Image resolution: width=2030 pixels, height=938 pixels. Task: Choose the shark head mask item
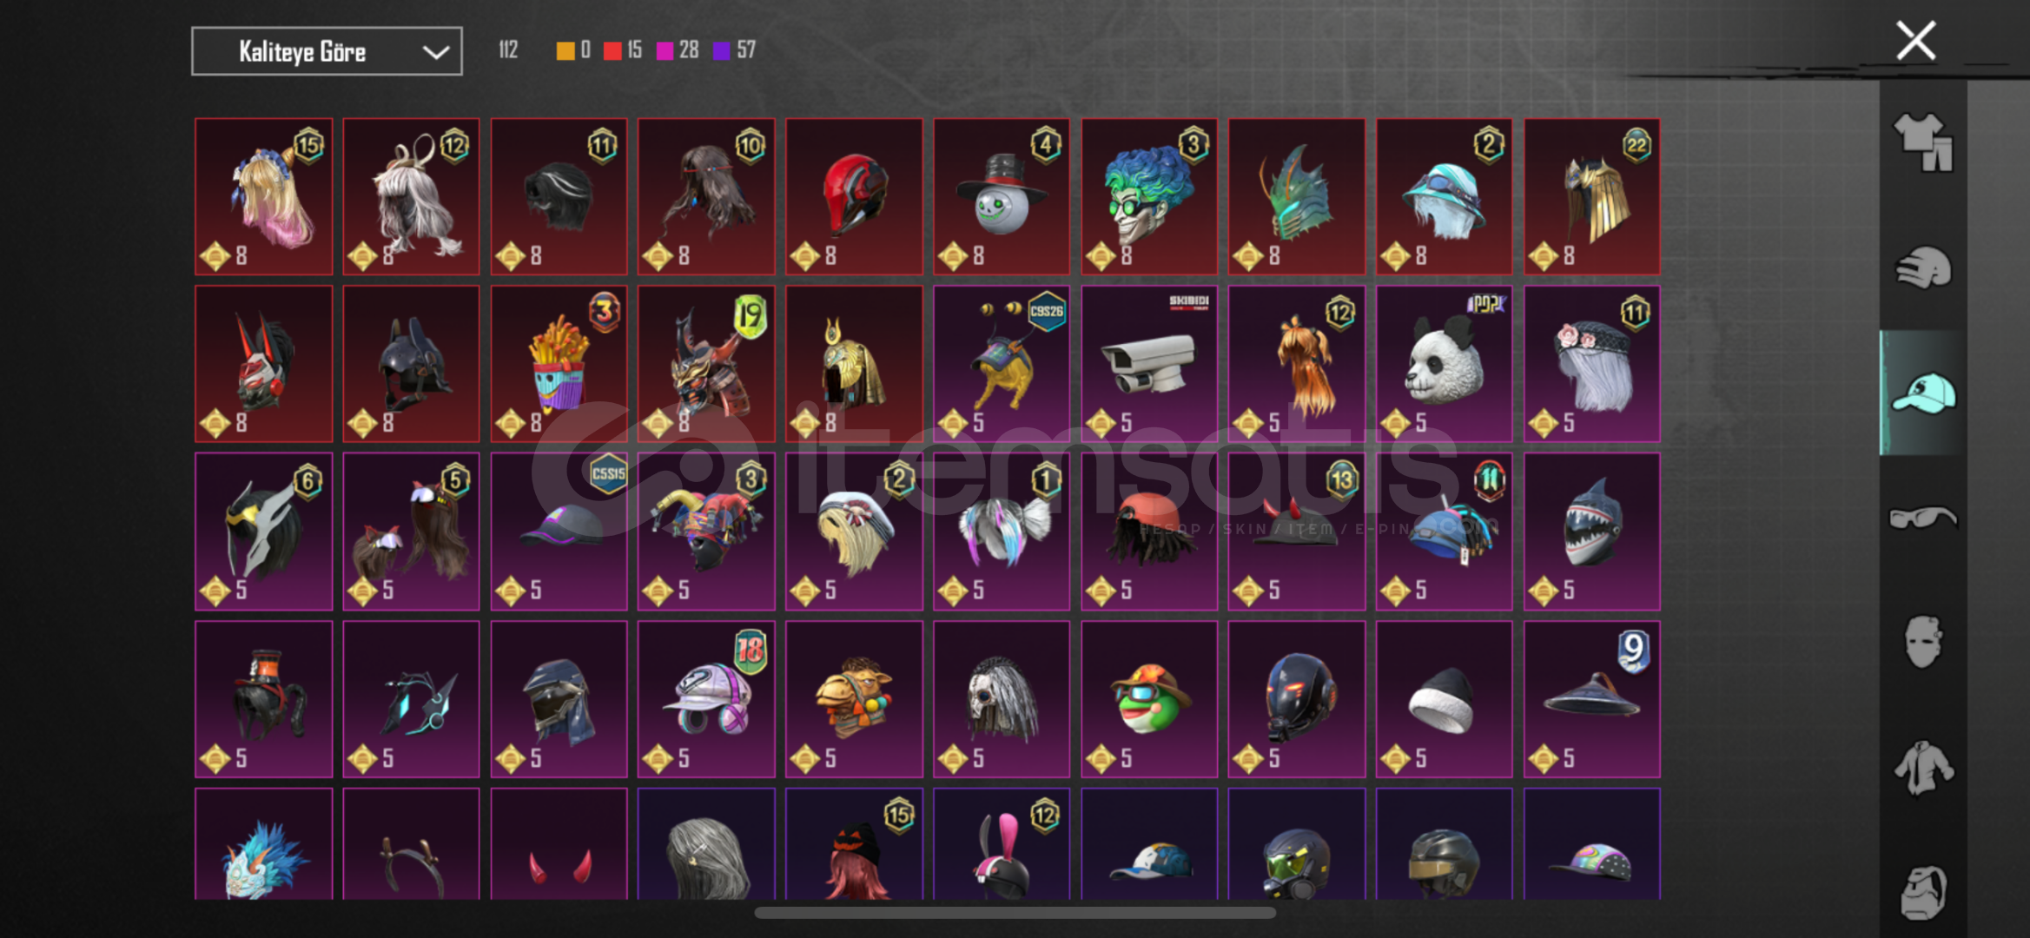click(x=1591, y=532)
